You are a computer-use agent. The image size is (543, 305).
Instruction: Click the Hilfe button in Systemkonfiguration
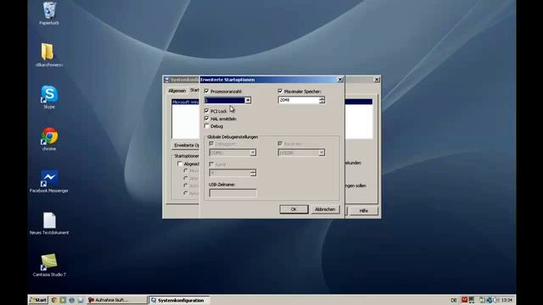point(364,211)
